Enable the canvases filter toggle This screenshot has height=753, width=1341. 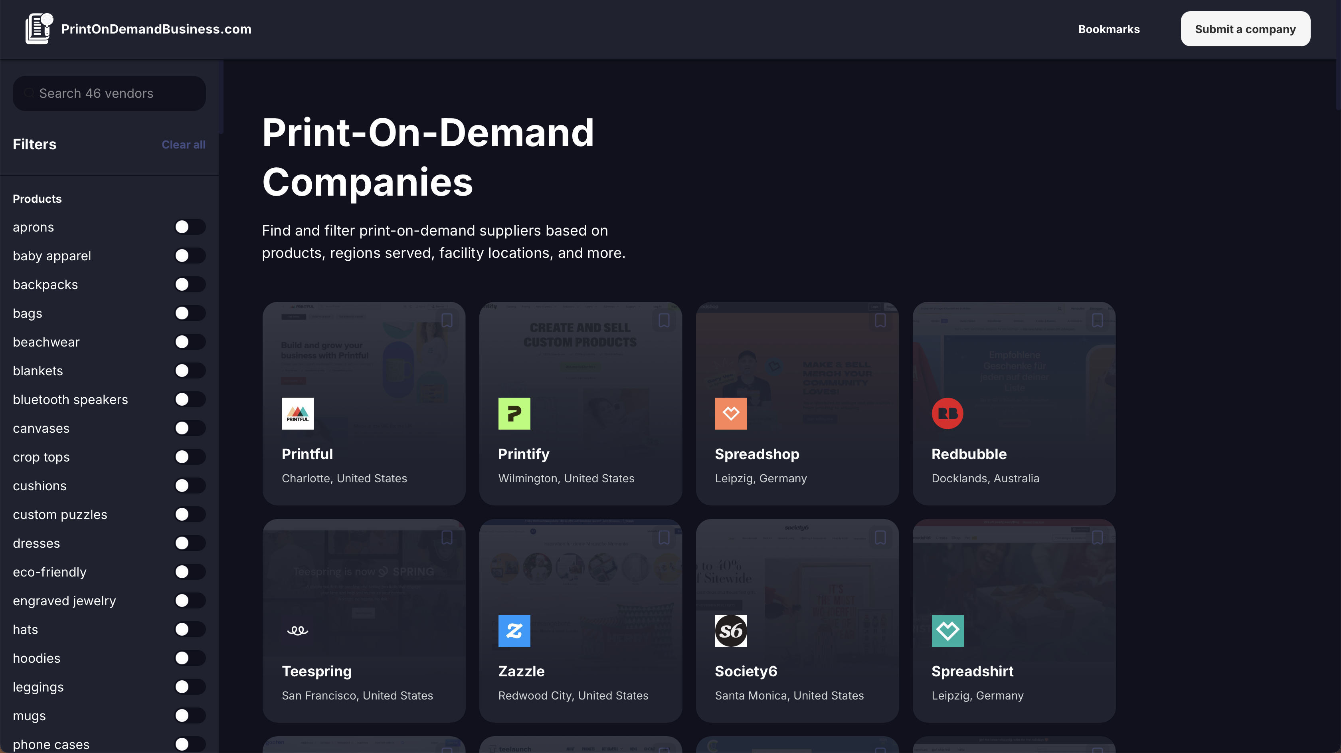tap(190, 428)
